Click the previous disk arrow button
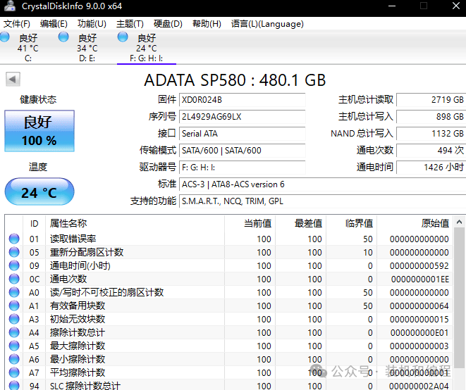Image resolution: width=466 pixels, height=390 pixels. [x=12, y=79]
